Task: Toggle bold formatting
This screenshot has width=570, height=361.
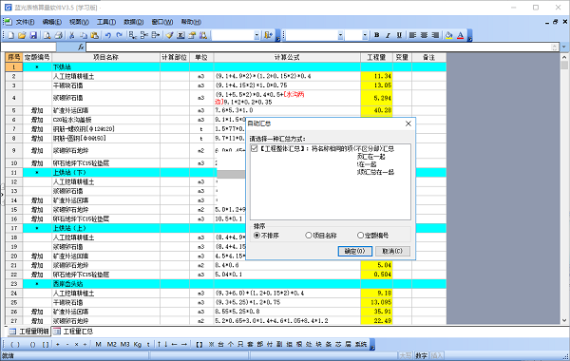Action: click(377, 35)
